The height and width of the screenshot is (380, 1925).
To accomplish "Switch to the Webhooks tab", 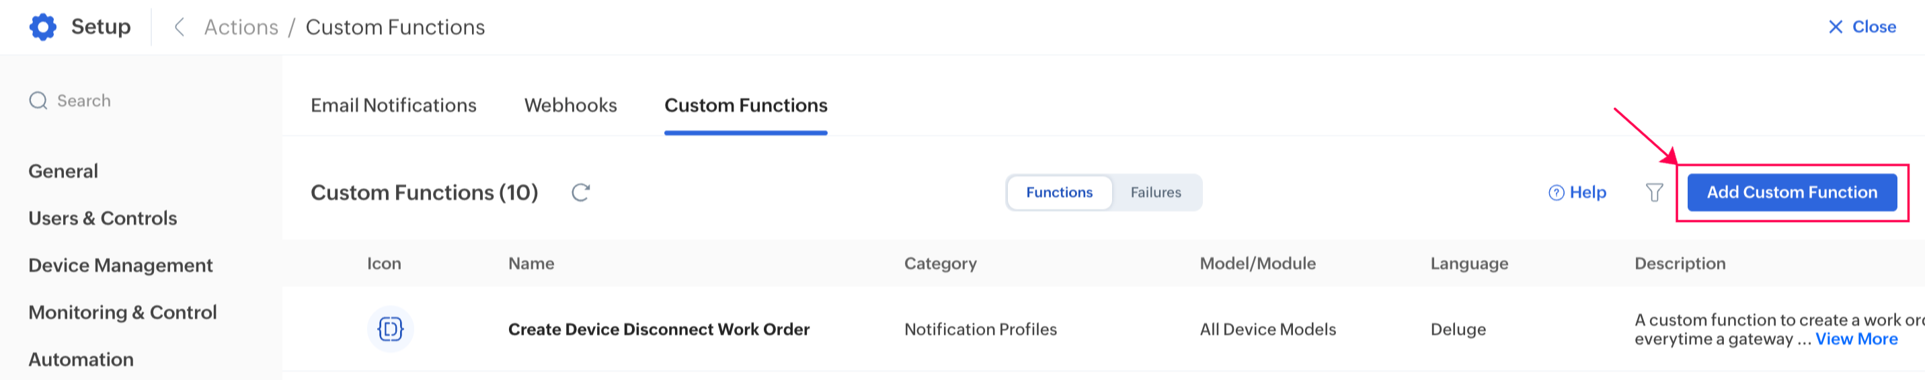I will pos(570,106).
